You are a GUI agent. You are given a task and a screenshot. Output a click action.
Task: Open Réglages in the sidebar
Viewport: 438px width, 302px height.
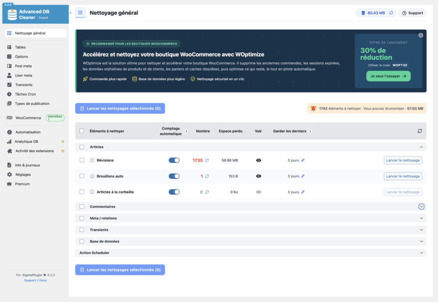36,175
